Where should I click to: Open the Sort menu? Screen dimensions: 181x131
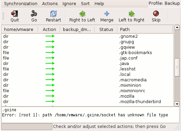(x=85, y=4)
